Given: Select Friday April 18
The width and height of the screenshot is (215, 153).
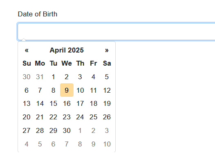Looking at the screenshot, I should [94, 103].
